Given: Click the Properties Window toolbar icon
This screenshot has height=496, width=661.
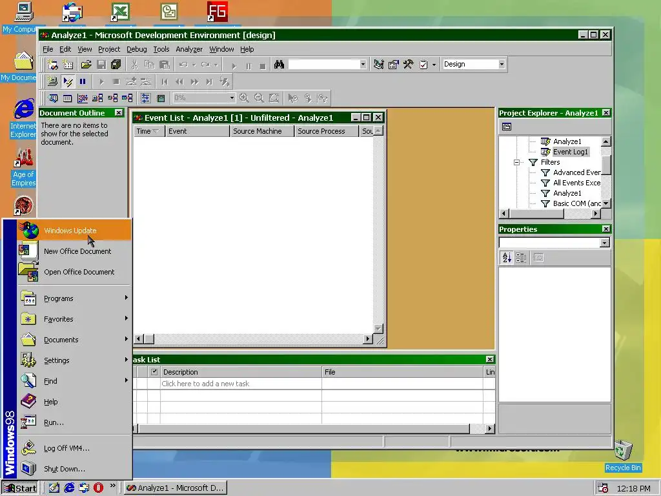Looking at the screenshot, I should point(393,65).
